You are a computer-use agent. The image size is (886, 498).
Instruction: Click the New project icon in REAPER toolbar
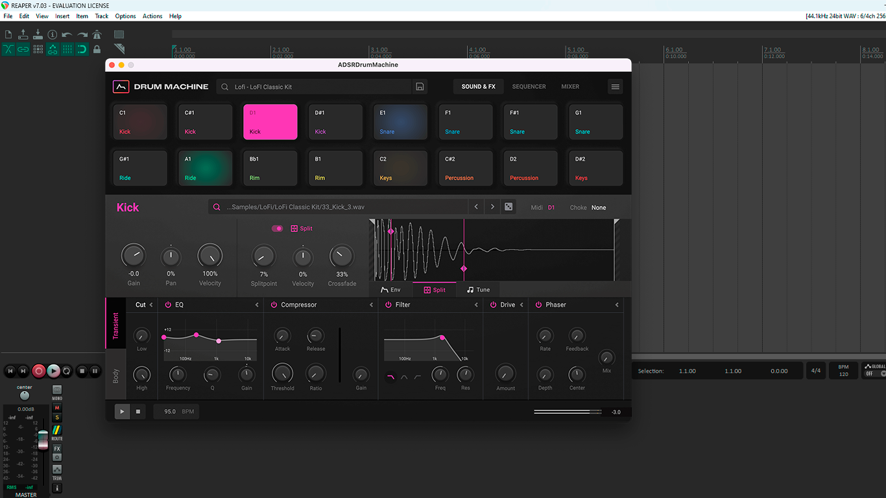point(8,34)
